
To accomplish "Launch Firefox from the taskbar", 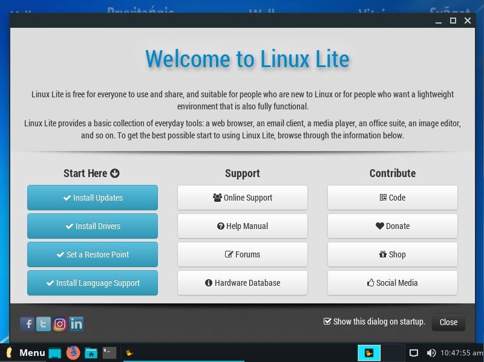I will click(73, 352).
